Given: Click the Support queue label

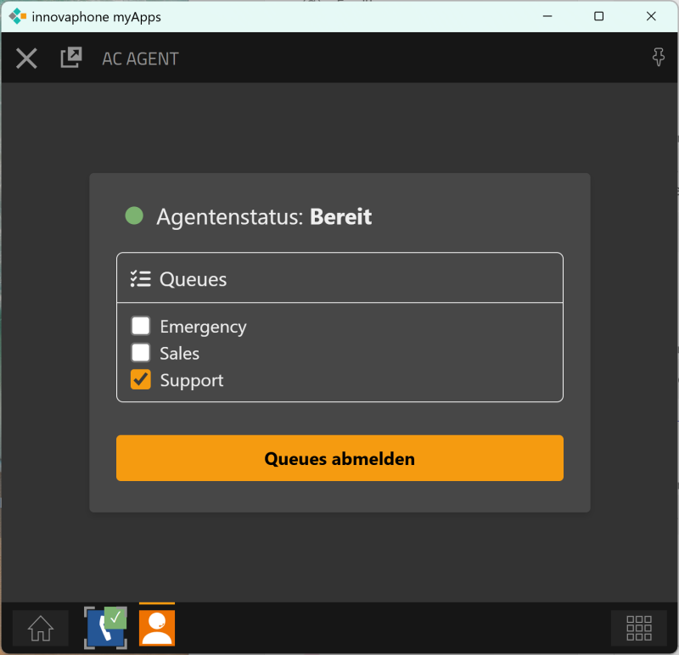Looking at the screenshot, I should tap(192, 381).
